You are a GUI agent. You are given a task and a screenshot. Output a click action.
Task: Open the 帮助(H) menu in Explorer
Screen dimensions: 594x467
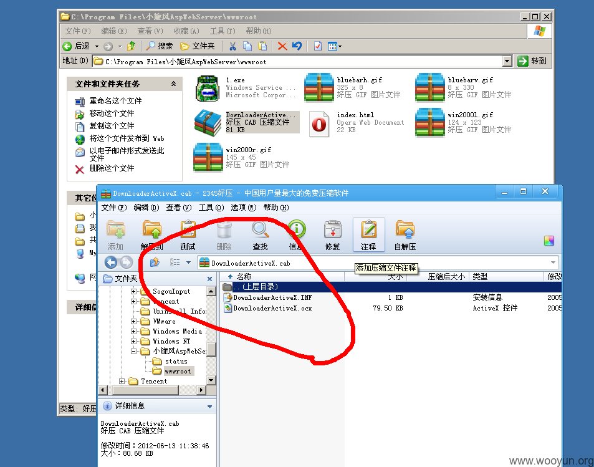click(x=259, y=31)
